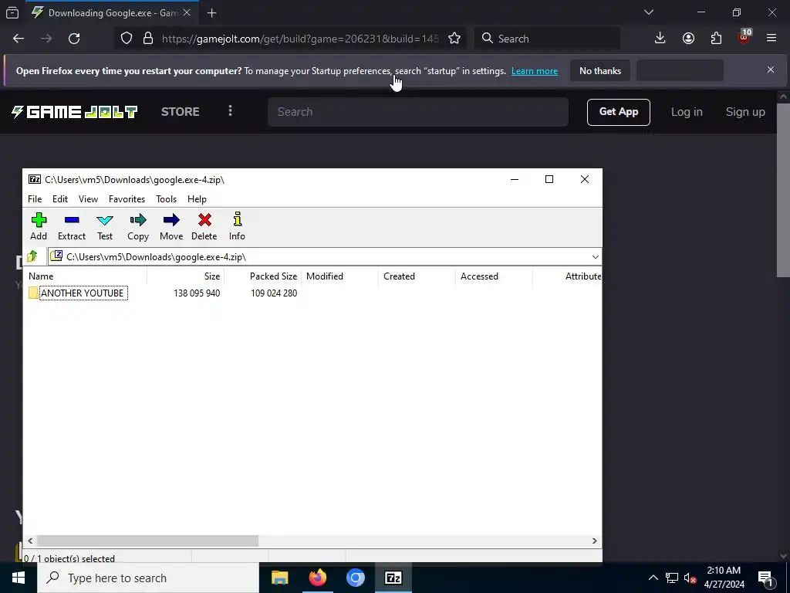The image size is (790, 593).
Task: Reload the Game Jolt page
Action: (x=74, y=39)
